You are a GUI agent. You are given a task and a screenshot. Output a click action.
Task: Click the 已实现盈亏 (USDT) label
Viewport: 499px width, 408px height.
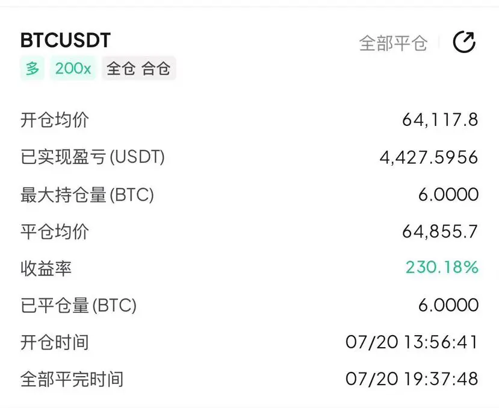point(93,157)
